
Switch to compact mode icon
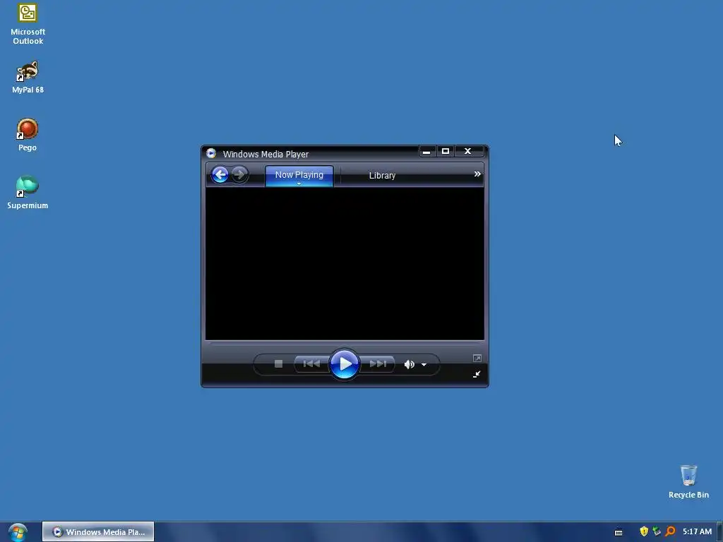(477, 374)
